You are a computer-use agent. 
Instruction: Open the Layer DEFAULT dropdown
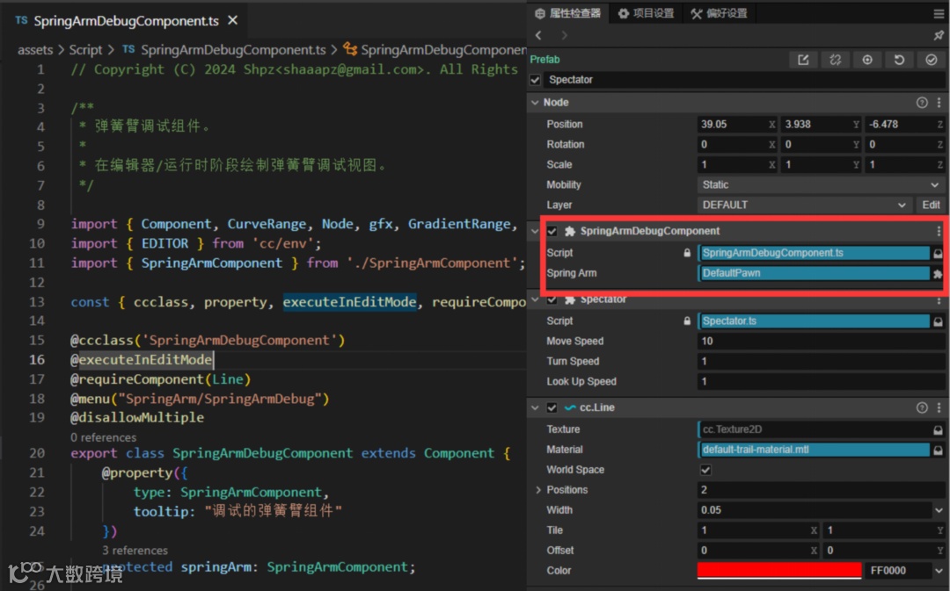coord(804,205)
